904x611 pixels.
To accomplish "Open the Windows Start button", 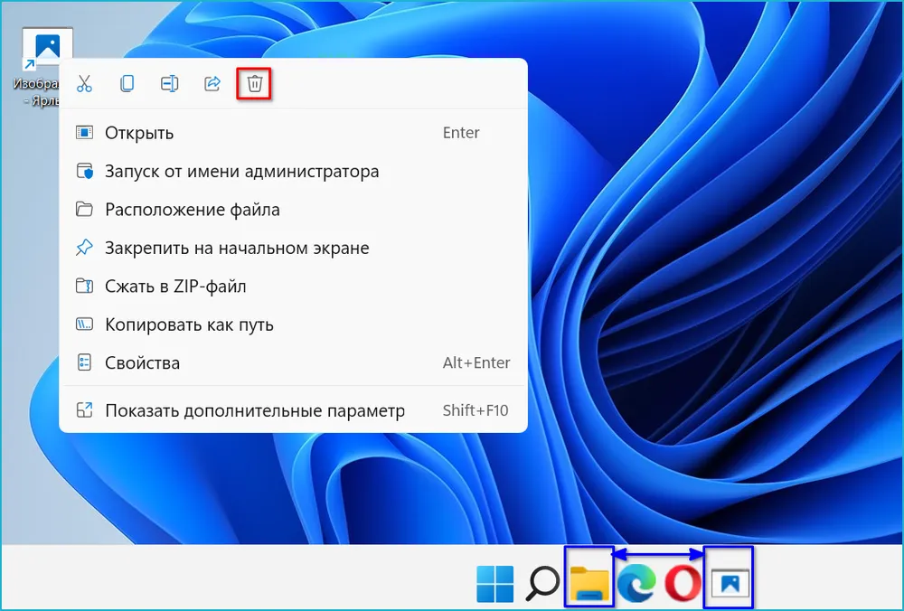I will point(494,584).
